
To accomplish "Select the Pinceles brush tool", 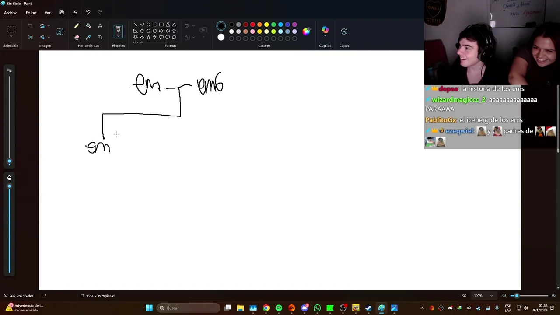I will [118, 29].
